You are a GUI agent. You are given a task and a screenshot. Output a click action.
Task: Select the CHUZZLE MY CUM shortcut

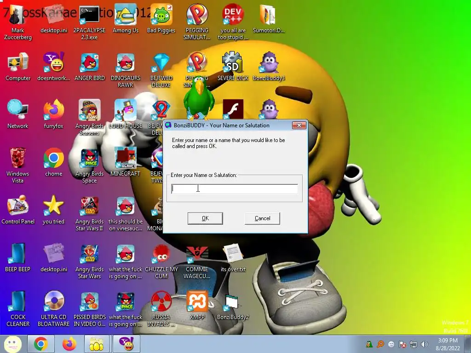tap(161, 261)
